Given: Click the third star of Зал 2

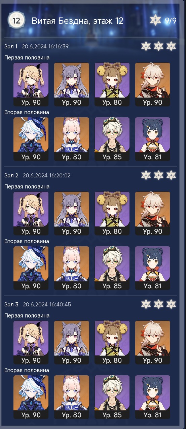Looking at the screenshot, I should coord(171,175).
